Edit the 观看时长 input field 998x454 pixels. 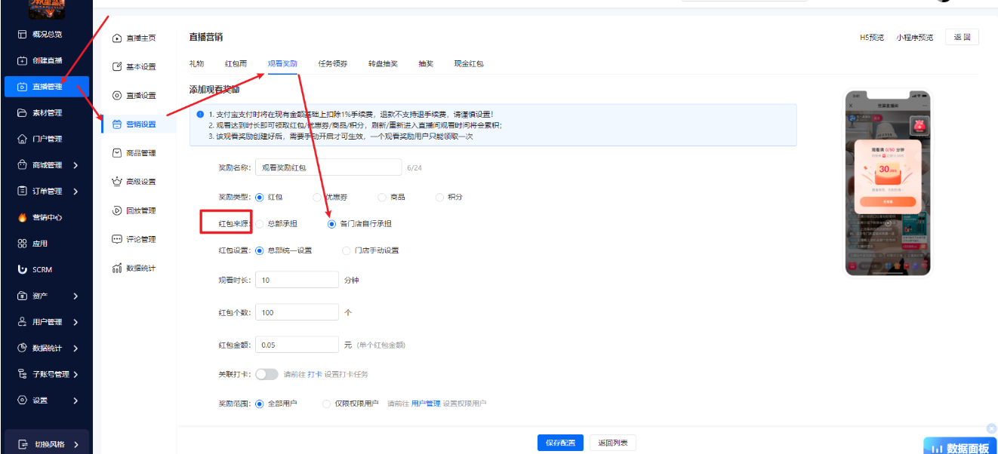(x=297, y=279)
